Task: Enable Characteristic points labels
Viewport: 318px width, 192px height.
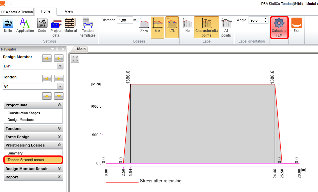Action: 206,27
